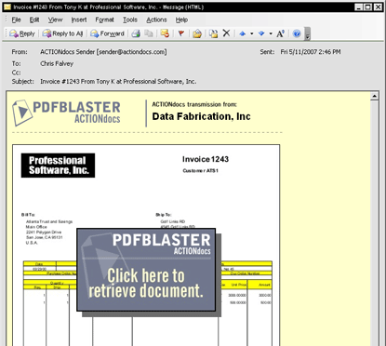Click the Create Rule envelope icon
The height and width of the screenshot is (346, 386).
[x=165, y=33]
